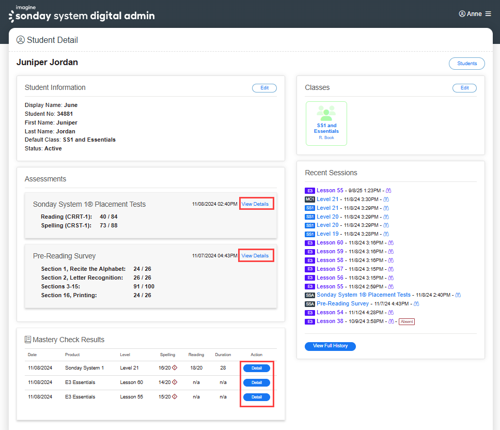Image resolution: width=500 pixels, height=430 pixels.
Task: Click the Sonday System logo icon
Action: [x=11, y=17]
